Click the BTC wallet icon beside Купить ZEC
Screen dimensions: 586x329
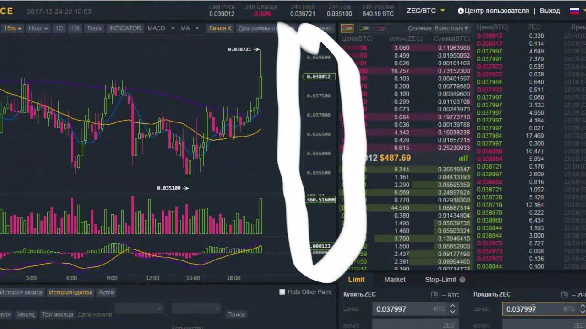pyautogui.click(x=434, y=295)
